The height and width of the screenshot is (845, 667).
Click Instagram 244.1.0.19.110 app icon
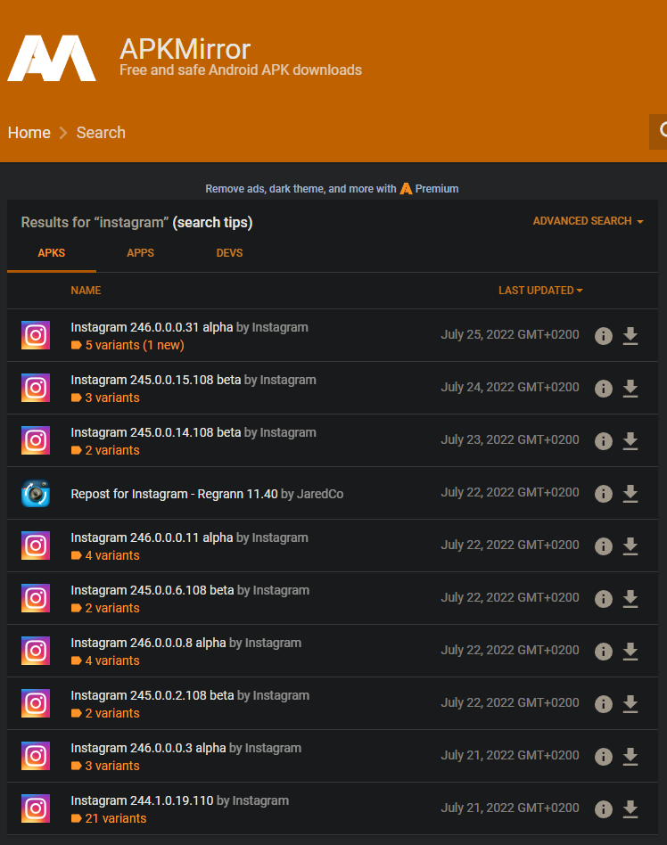36,808
